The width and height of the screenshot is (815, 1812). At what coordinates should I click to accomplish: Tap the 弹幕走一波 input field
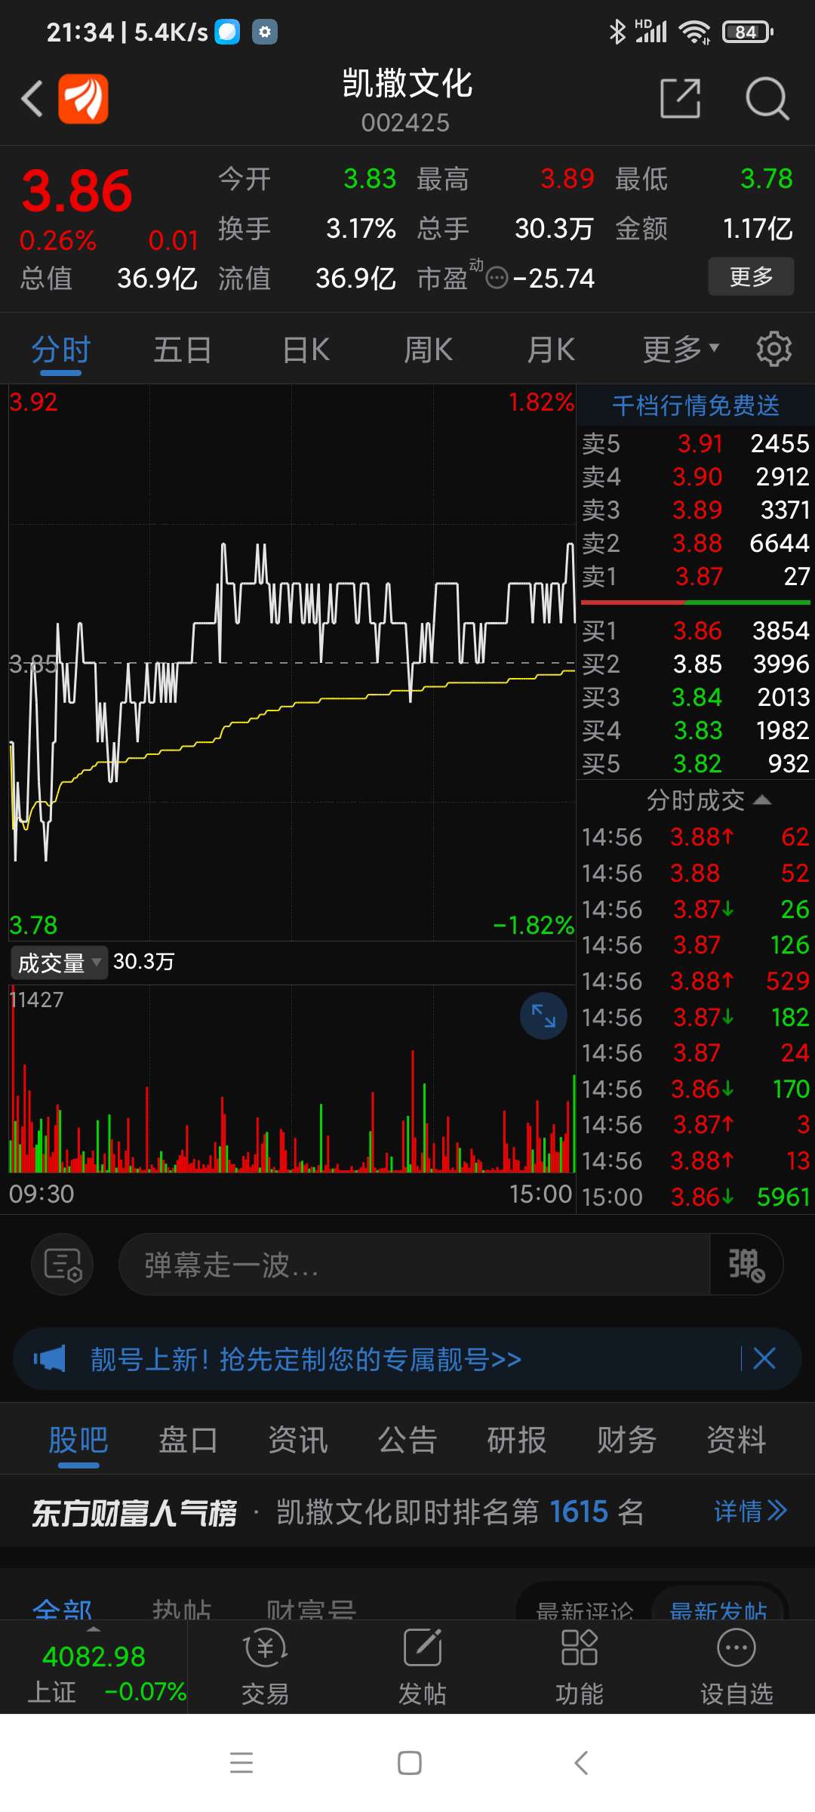[414, 1264]
